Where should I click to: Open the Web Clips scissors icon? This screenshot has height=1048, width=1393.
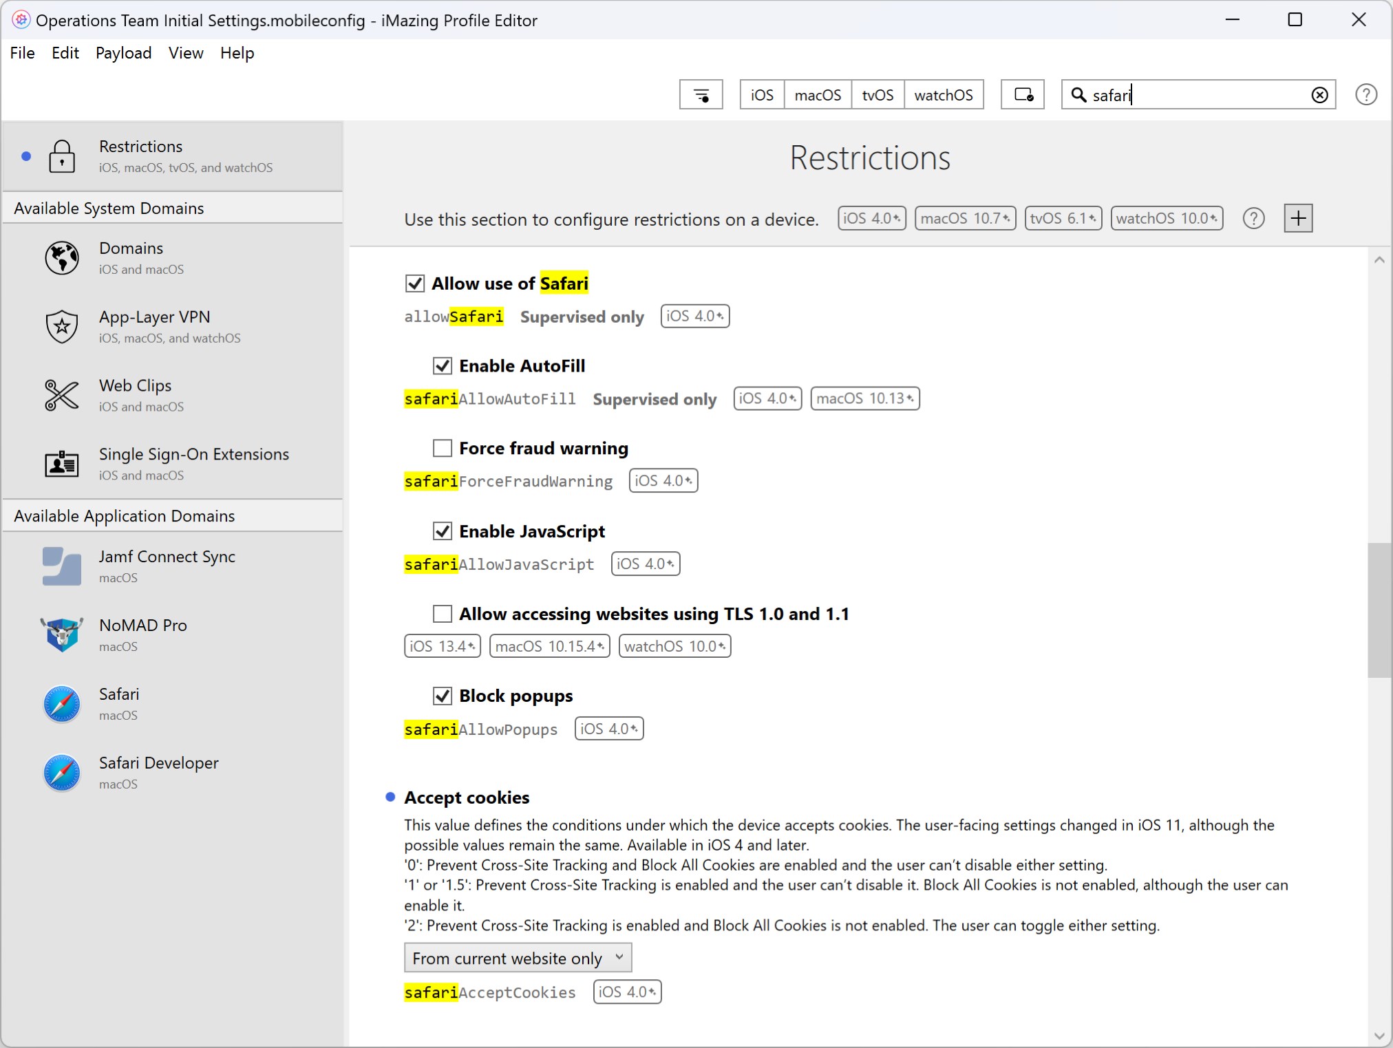pos(62,395)
